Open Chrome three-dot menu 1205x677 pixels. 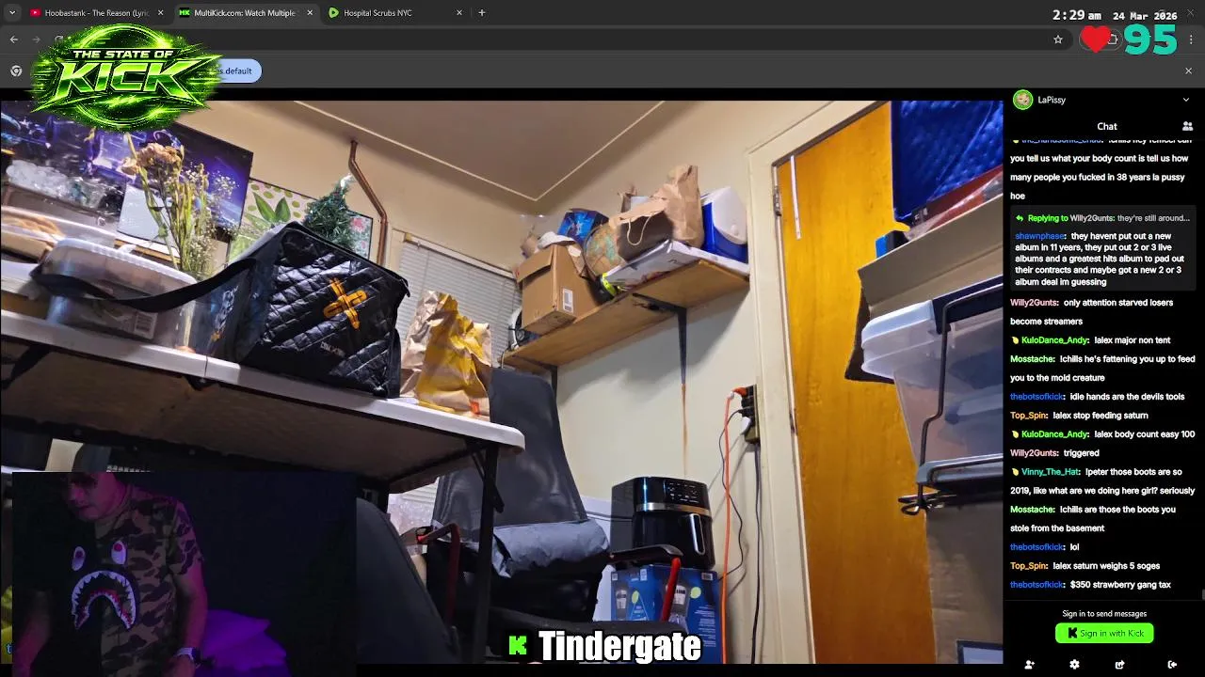[1191, 39]
